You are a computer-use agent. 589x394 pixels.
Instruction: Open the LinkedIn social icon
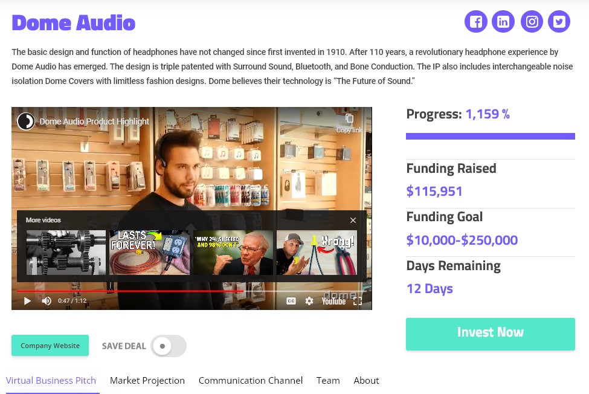(x=503, y=21)
